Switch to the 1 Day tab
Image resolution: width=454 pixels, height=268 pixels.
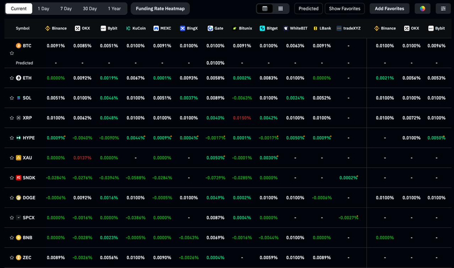[43, 9]
